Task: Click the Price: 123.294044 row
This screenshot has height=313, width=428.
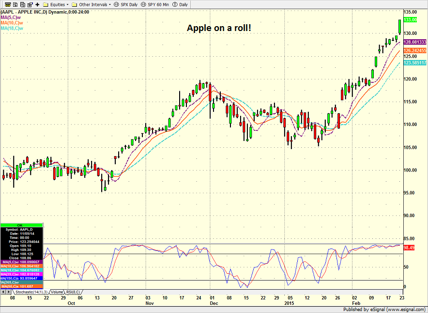Action: pyautogui.click(x=21, y=242)
